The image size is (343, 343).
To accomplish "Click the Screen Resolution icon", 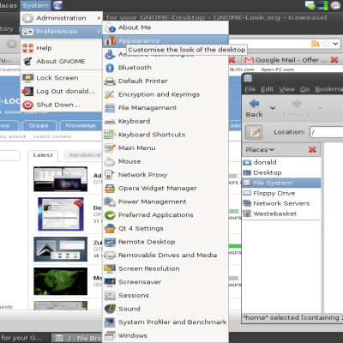I will tap(110, 268).
